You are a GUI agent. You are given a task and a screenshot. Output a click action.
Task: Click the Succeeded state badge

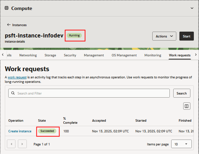(47, 131)
